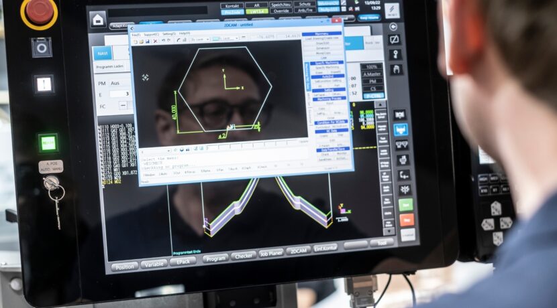The image size is (557, 308).
Task: Click the AR status button
Action: point(256,5)
